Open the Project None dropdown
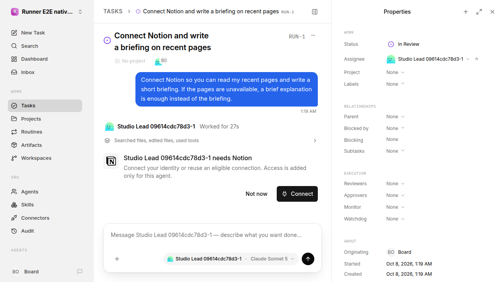 395,72
